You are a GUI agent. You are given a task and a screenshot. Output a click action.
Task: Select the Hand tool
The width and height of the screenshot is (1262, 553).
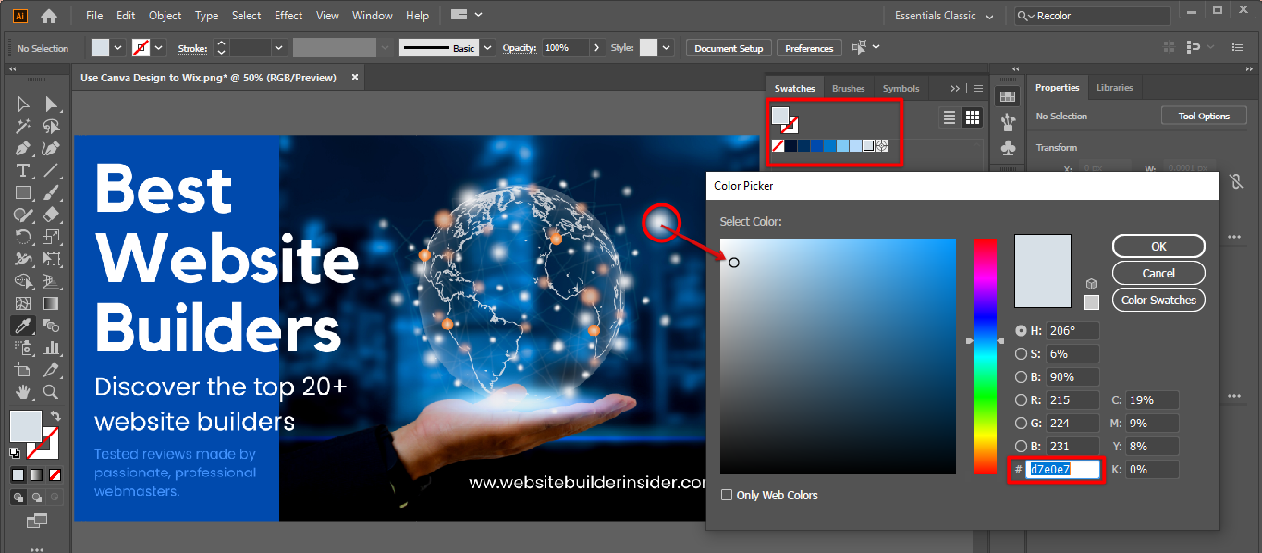pos(23,392)
